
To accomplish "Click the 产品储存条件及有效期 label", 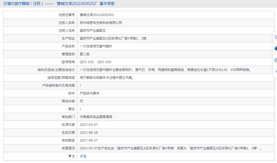I will tap(58, 85).
